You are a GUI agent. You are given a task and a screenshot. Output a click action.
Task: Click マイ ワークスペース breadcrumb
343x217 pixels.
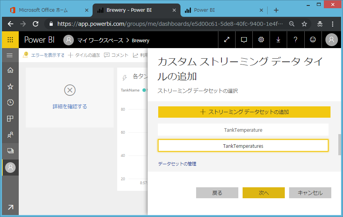click(x=100, y=41)
